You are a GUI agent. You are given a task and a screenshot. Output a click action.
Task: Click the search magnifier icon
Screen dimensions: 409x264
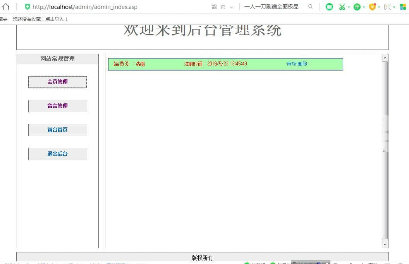(x=310, y=7)
